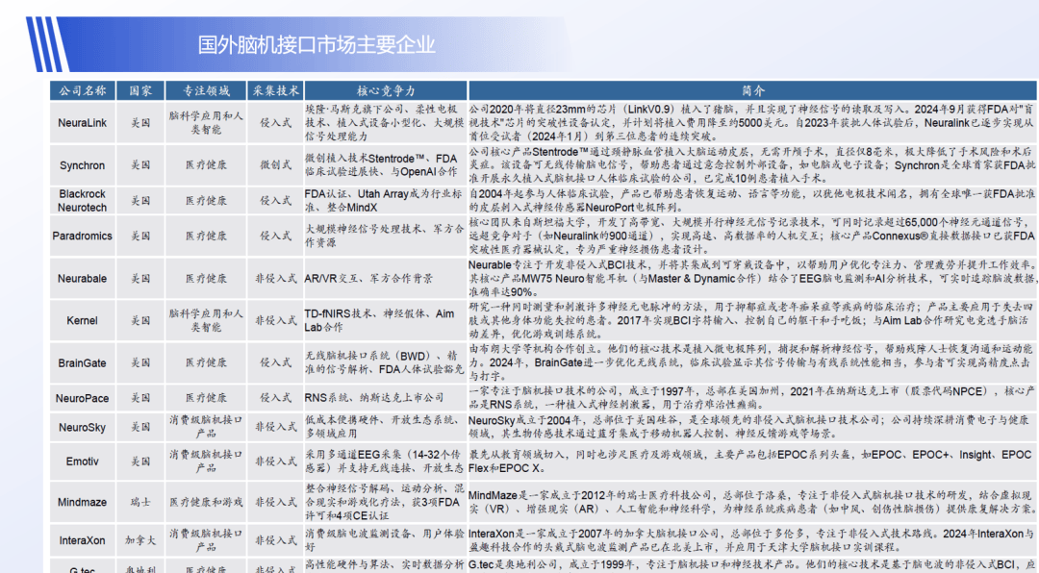Click the Blackrock Neurotech company cell
This screenshot has height=573, width=1039.
point(82,201)
